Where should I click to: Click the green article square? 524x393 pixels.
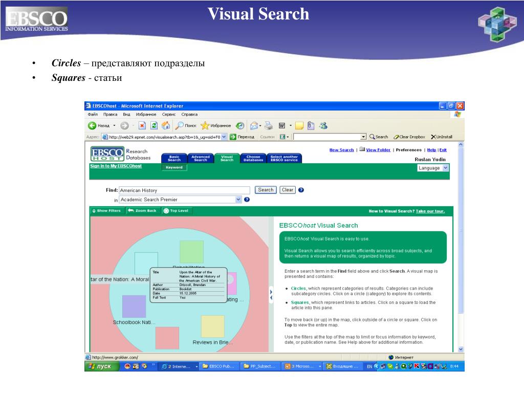(x=191, y=252)
